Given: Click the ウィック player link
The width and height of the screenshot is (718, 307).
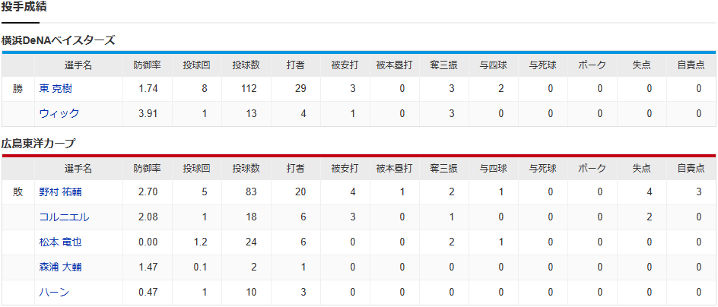Looking at the screenshot, I should click(59, 113).
